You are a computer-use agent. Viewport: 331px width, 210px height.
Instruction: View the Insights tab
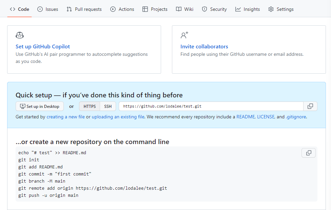click(248, 9)
